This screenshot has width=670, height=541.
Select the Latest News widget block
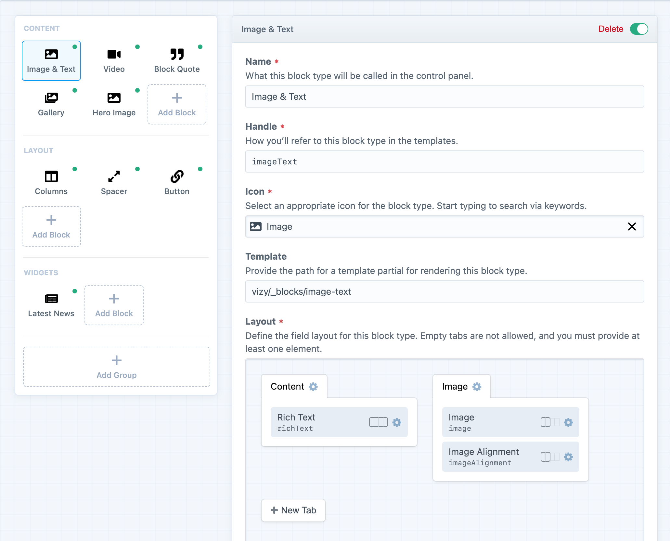(x=51, y=305)
